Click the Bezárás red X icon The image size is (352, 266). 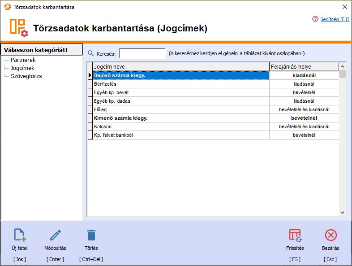pyautogui.click(x=331, y=235)
